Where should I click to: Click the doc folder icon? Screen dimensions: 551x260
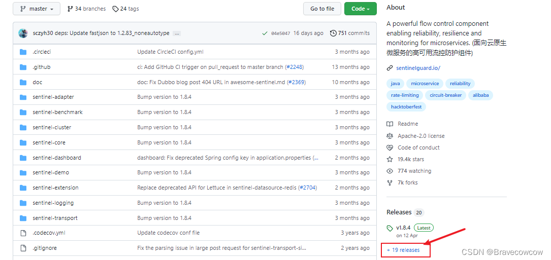click(23, 82)
